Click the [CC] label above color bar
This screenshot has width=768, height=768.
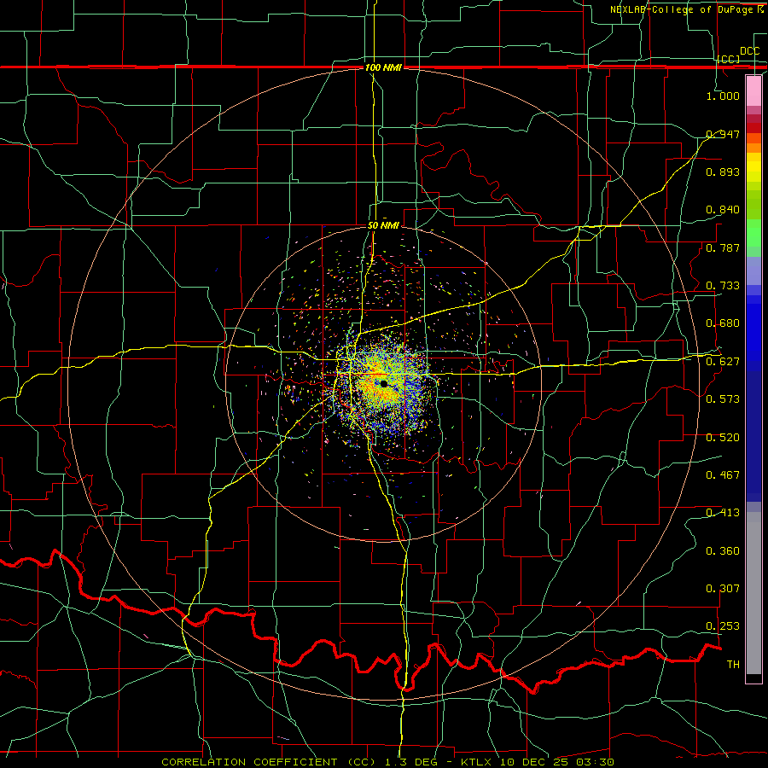pos(729,59)
